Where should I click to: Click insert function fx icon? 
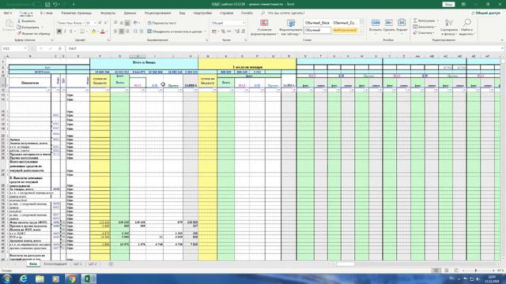[x=60, y=48]
